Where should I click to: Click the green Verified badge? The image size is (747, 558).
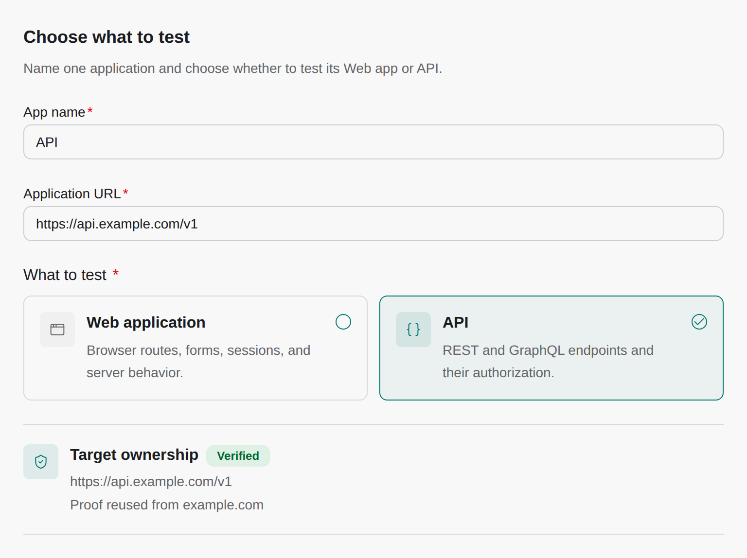coord(238,456)
